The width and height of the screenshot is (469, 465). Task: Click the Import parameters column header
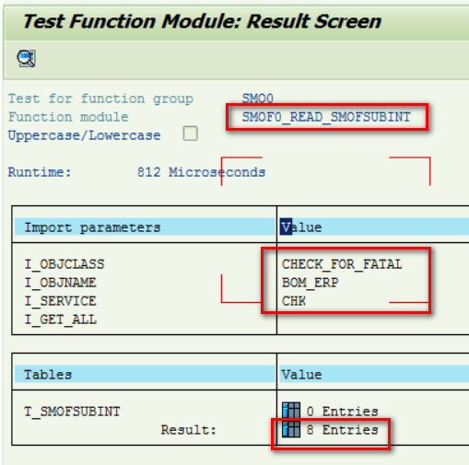[x=92, y=227]
